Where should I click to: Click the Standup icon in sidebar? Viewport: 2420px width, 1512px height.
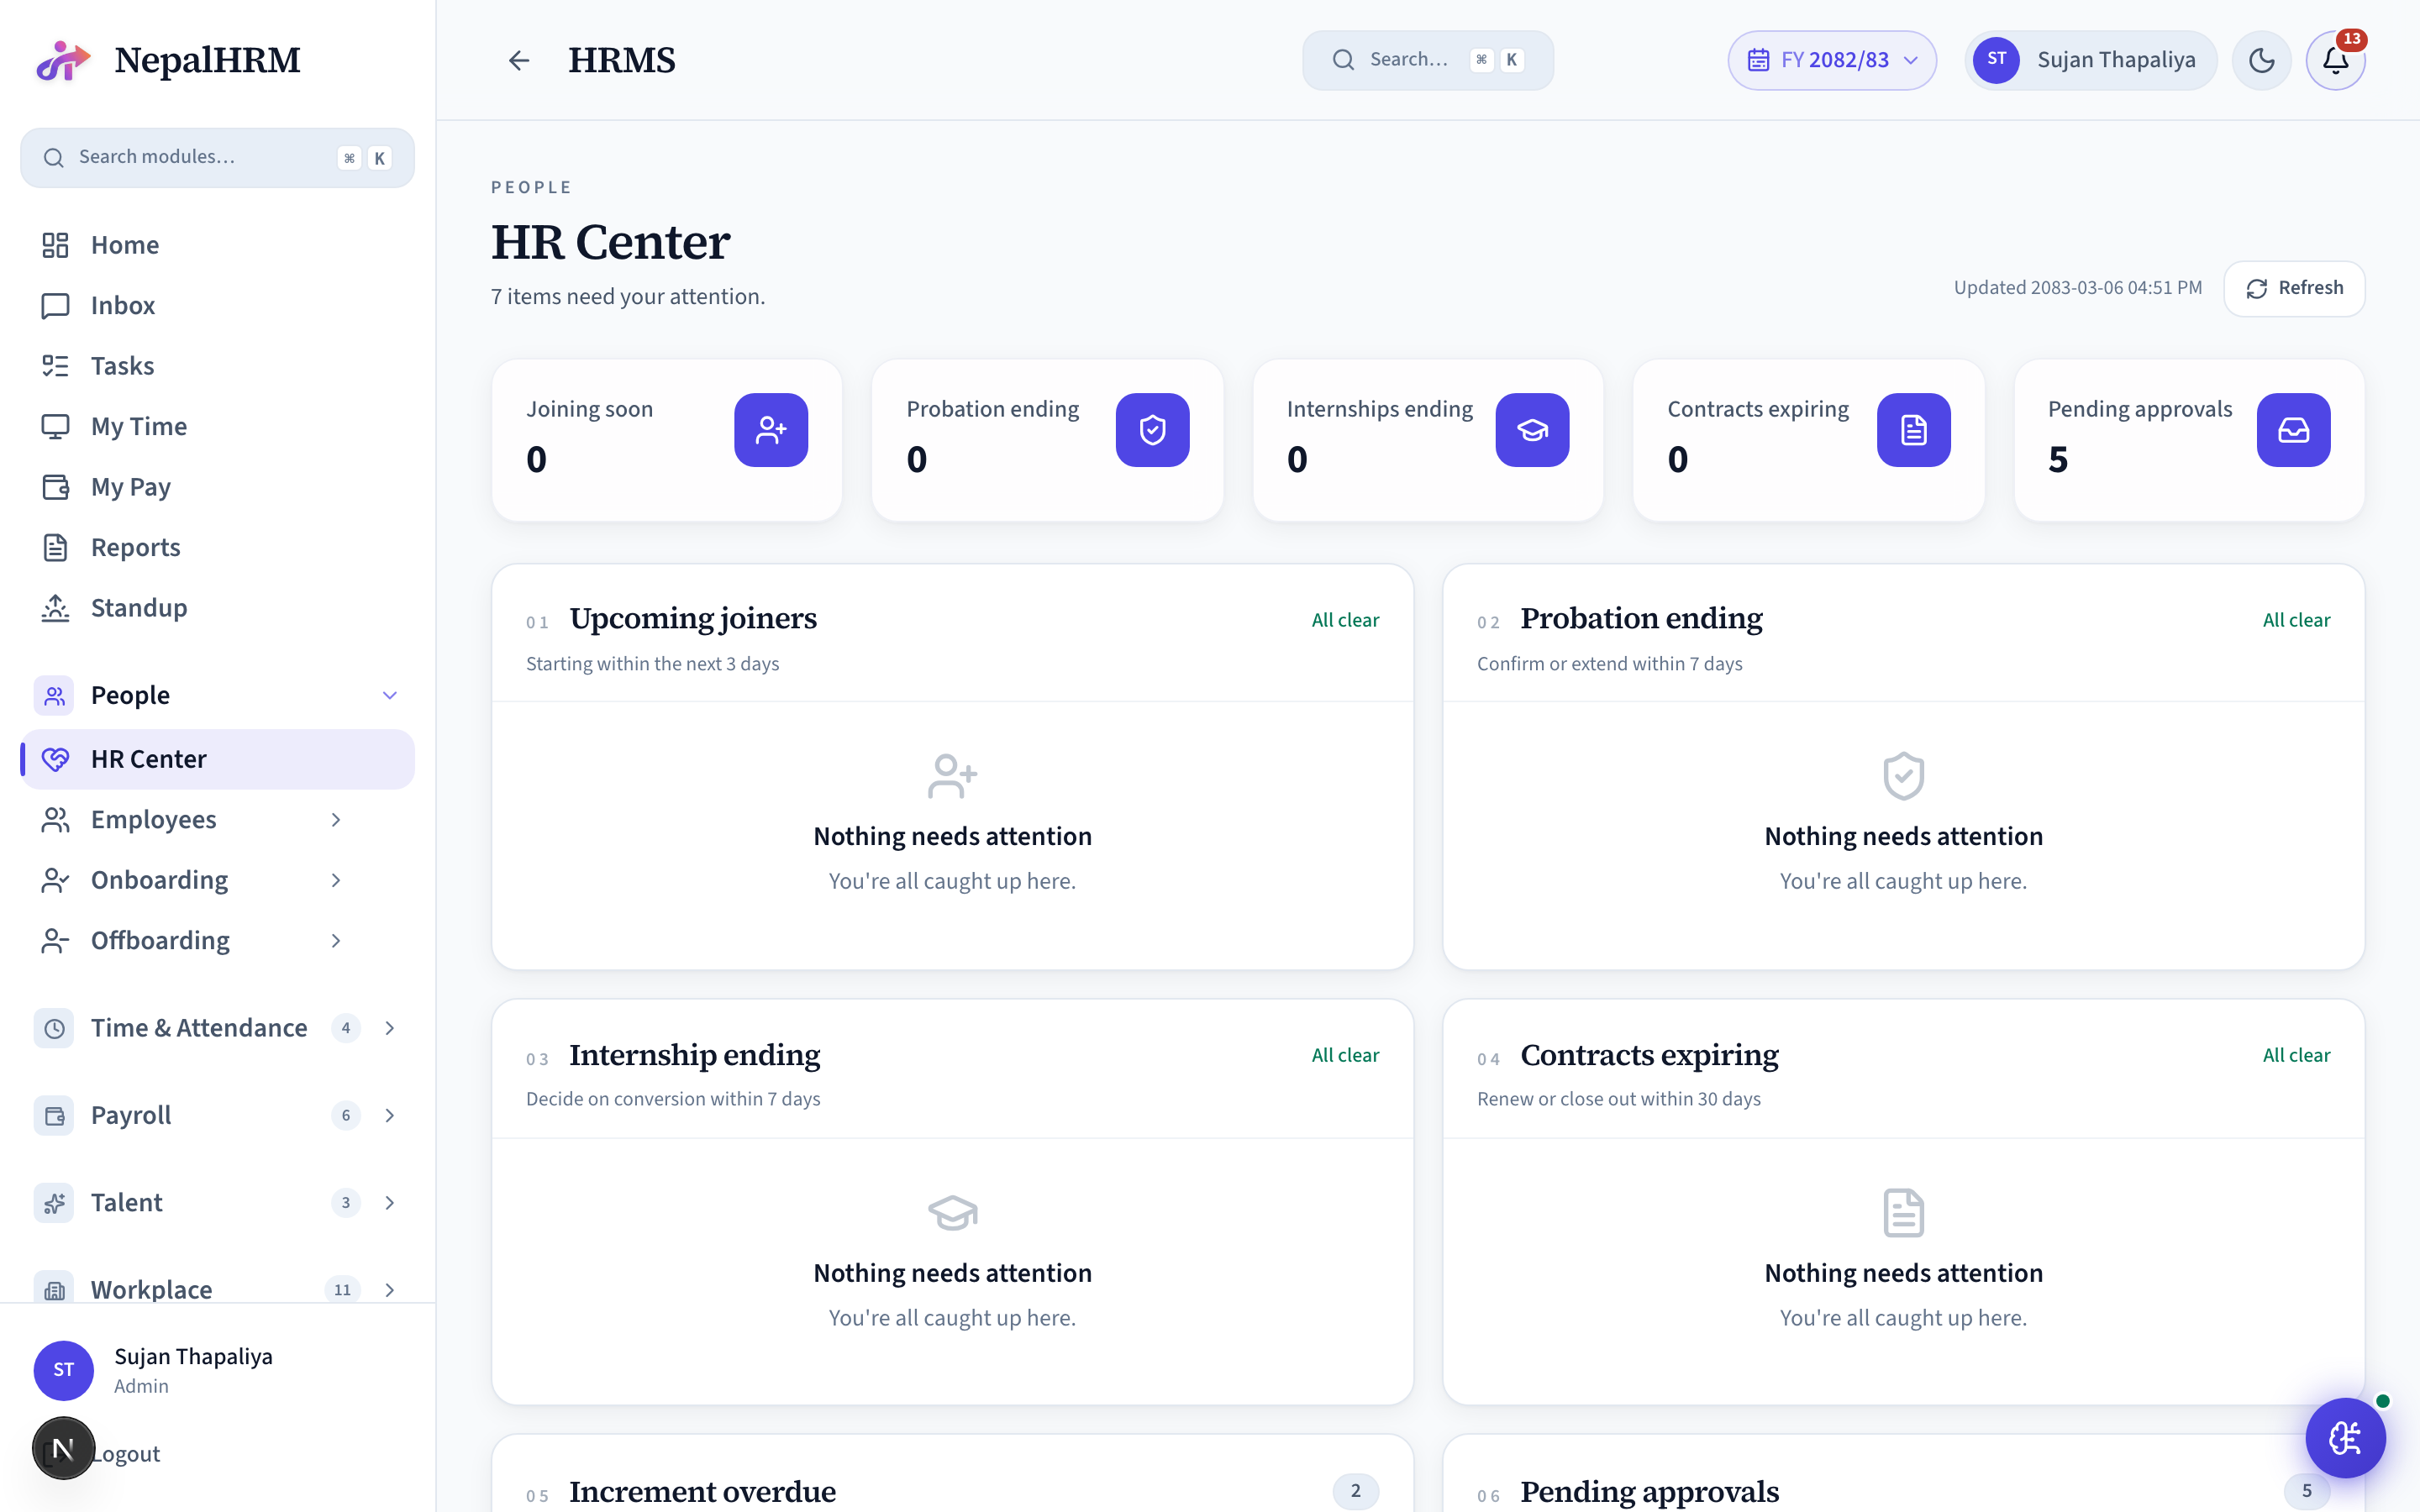coord(55,608)
